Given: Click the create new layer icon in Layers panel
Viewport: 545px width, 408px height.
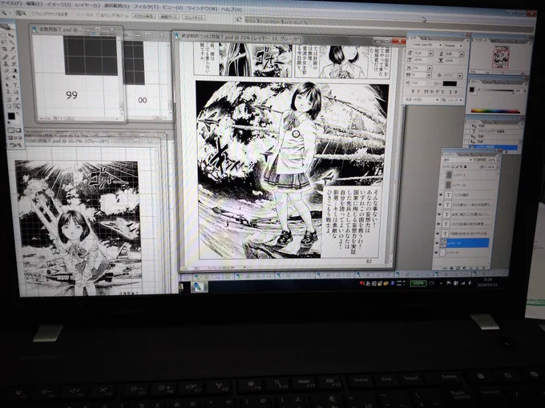Looking at the screenshot, I should tap(477, 268).
